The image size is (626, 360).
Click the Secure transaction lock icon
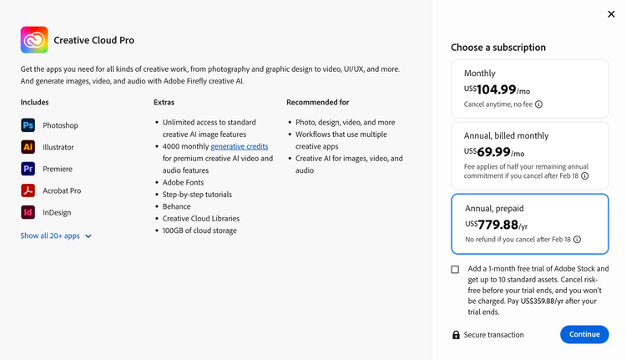[x=456, y=335]
